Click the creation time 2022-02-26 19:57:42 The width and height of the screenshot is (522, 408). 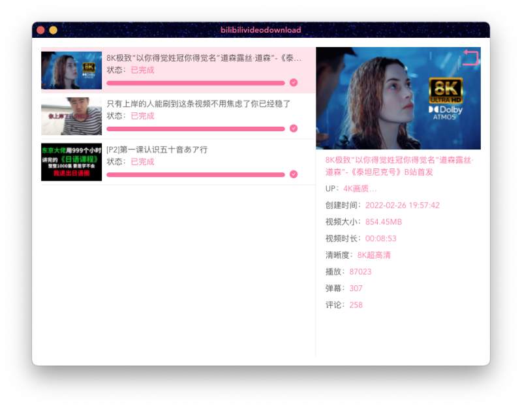[403, 205]
